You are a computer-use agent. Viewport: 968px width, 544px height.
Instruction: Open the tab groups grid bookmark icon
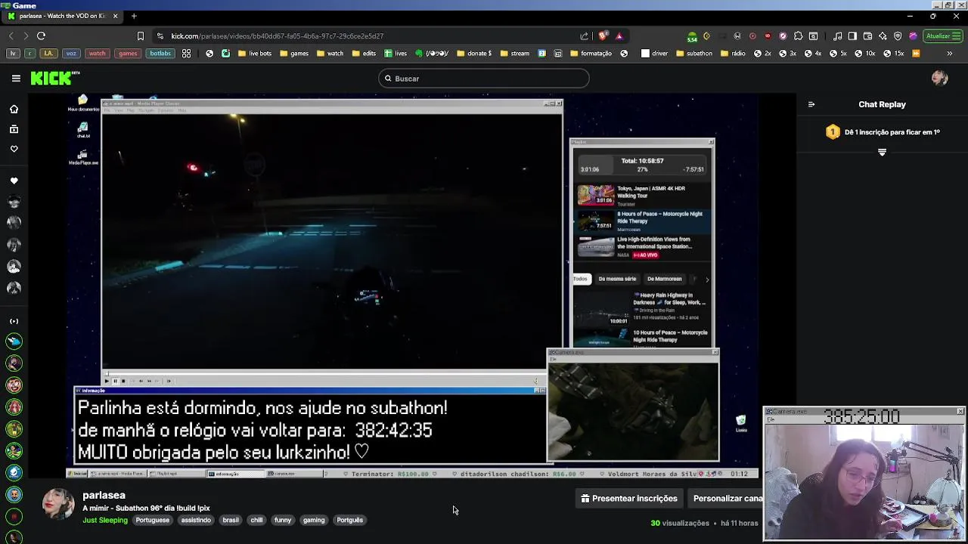(x=186, y=54)
